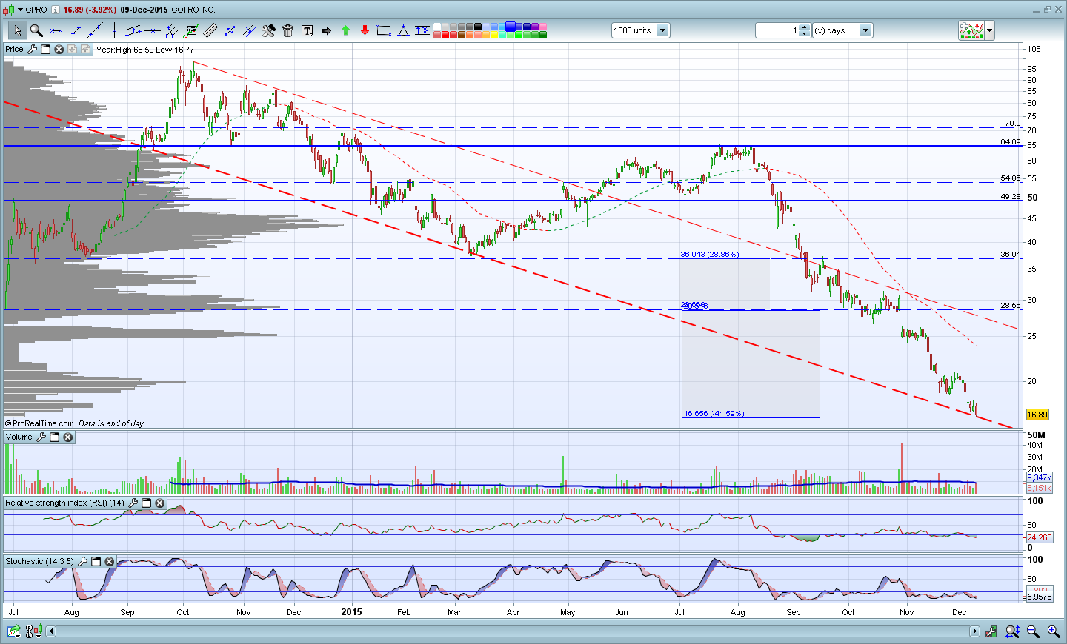Click the zoom in magnifier icon
1067x644 pixels.
[1053, 631]
